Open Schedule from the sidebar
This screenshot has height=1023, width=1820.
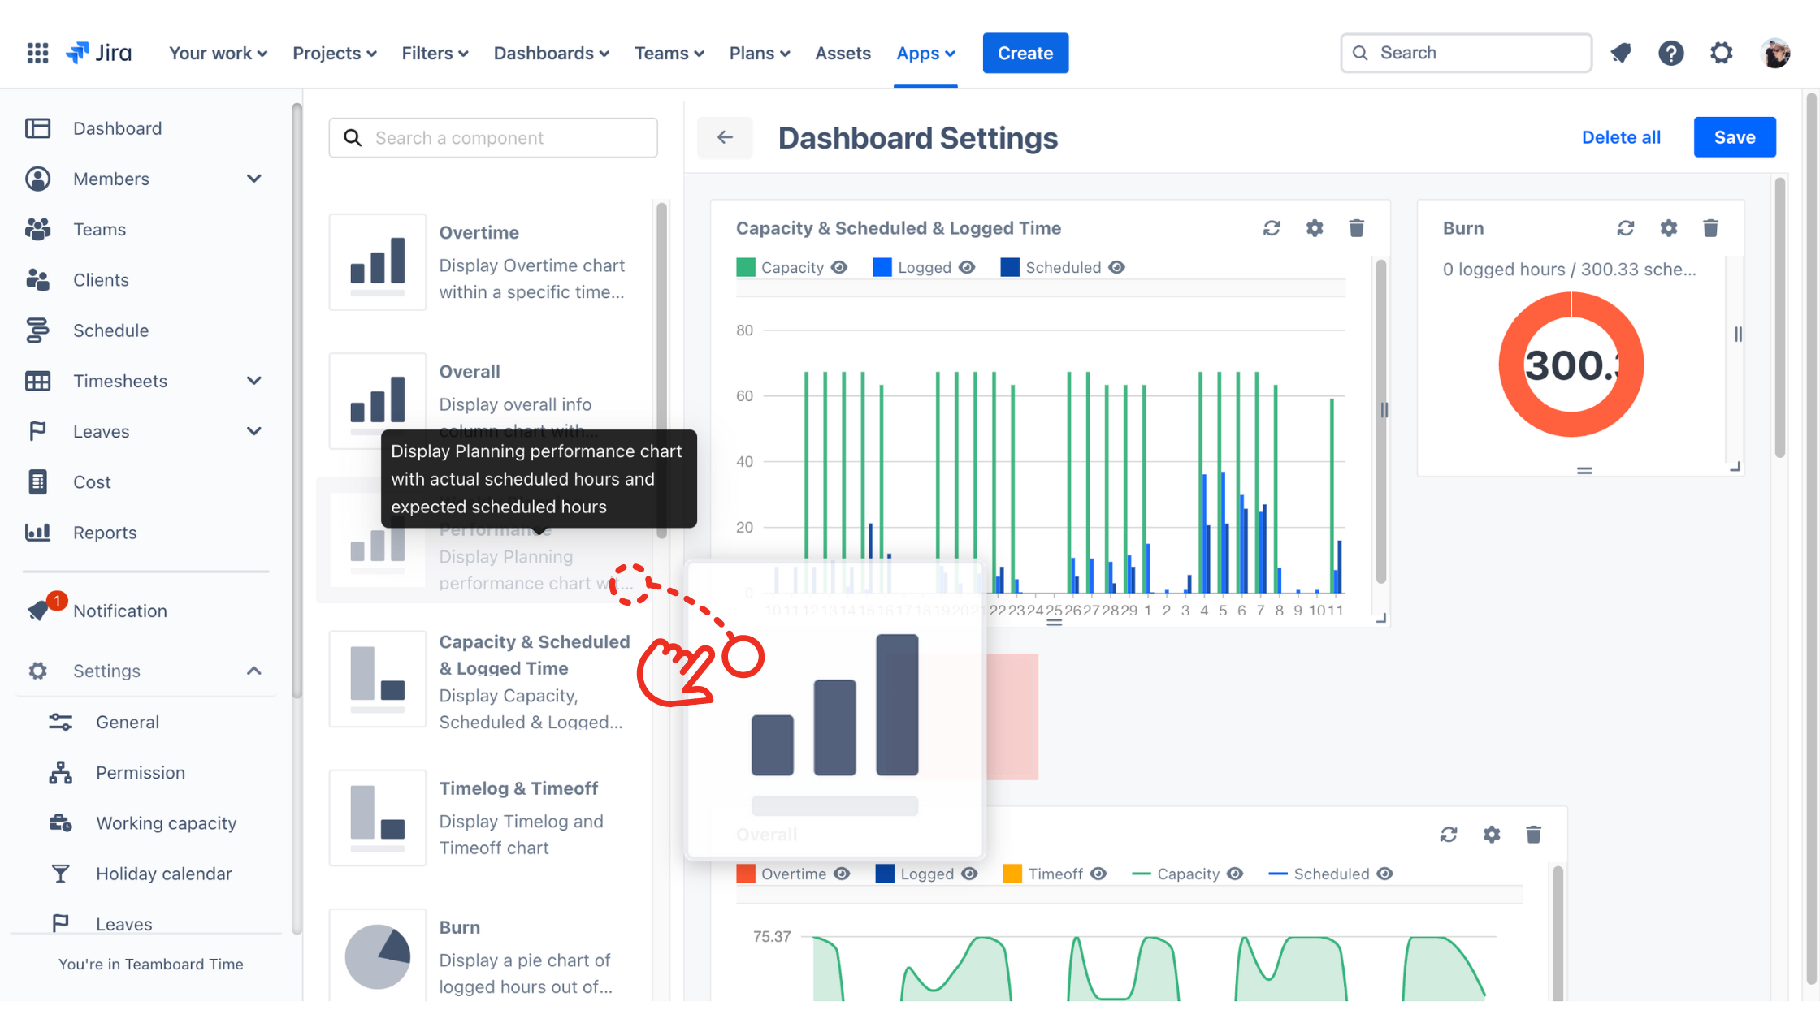[110, 330]
